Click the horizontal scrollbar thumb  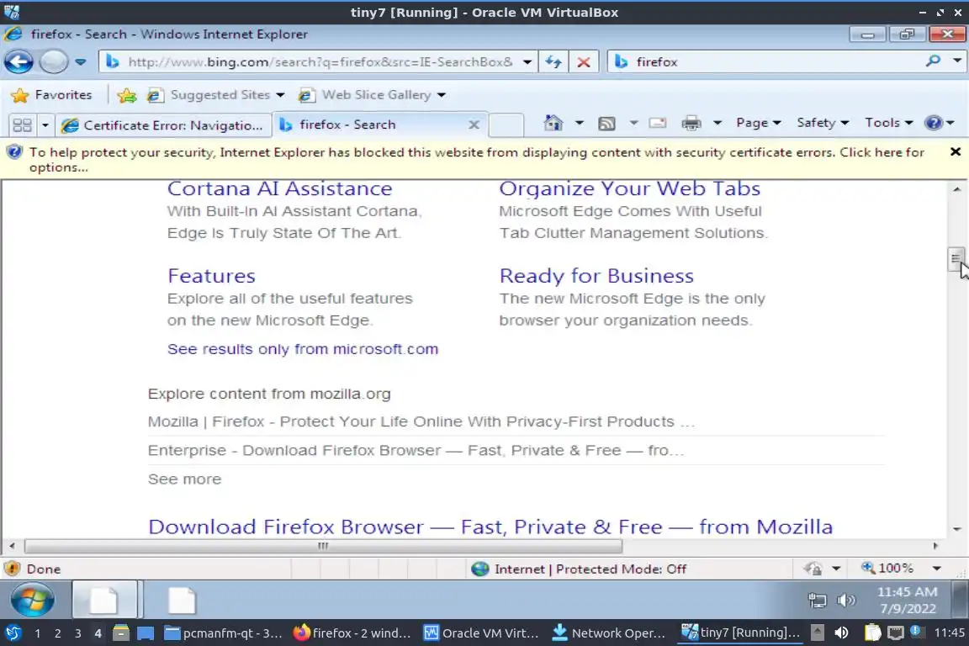(323, 546)
